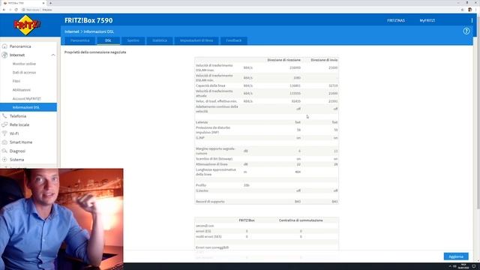
Task: Click Internet in the breadcrumb
Action: [x=72, y=31]
